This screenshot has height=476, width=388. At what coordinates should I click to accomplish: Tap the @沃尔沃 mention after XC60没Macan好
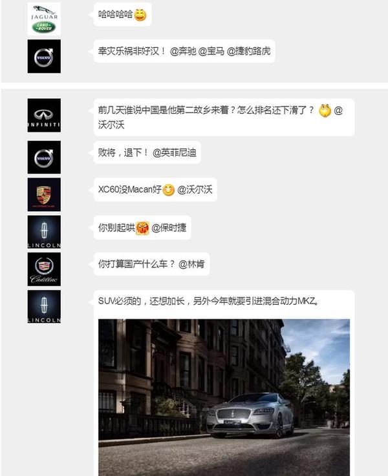195,190
